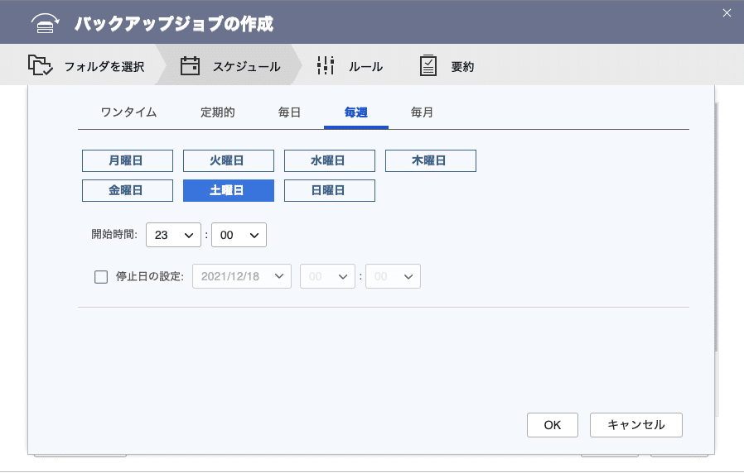Open the stop minute dropdown

tap(393, 276)
